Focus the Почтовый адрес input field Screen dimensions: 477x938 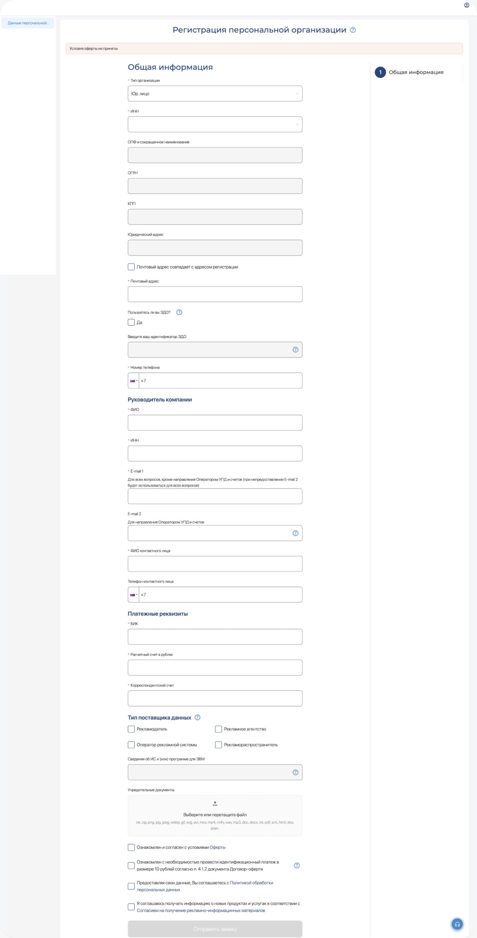[x=215, y=294]
